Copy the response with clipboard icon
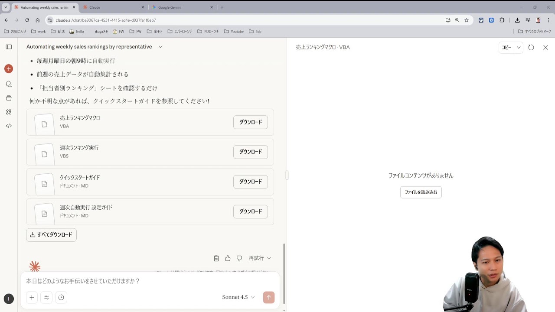This screenshot has width=555, height=312. pos(216,258)
